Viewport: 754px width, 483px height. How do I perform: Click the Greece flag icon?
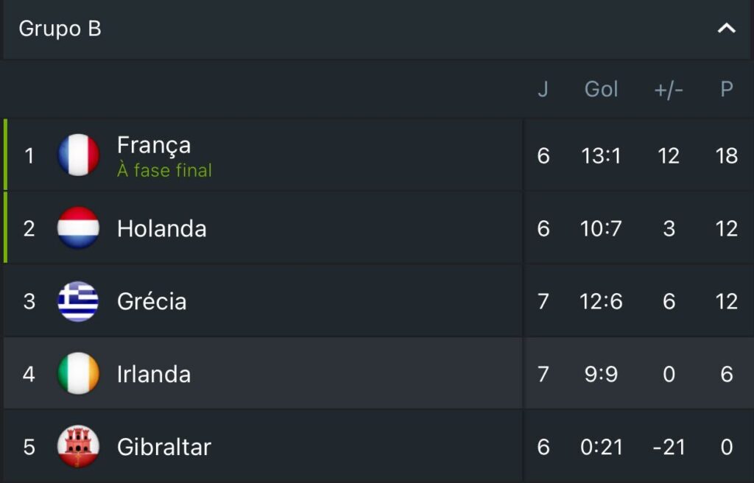[x=78, y=301]
